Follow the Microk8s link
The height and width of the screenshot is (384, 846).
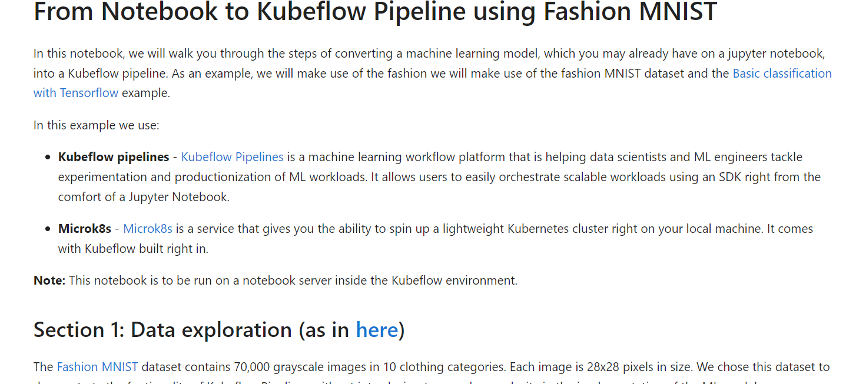coord(147,228)
